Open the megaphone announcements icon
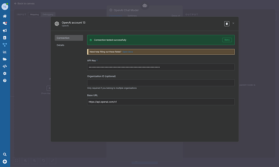 coord(5,30)
